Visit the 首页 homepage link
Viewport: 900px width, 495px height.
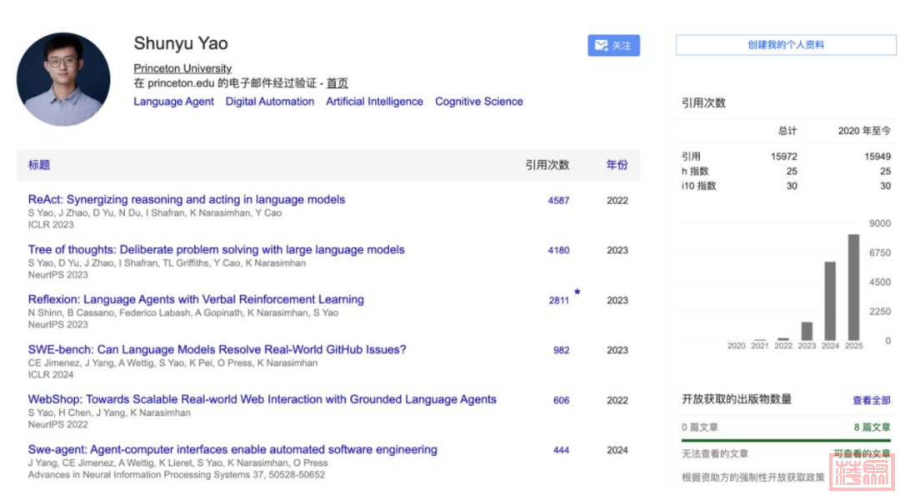pos(337,83)
